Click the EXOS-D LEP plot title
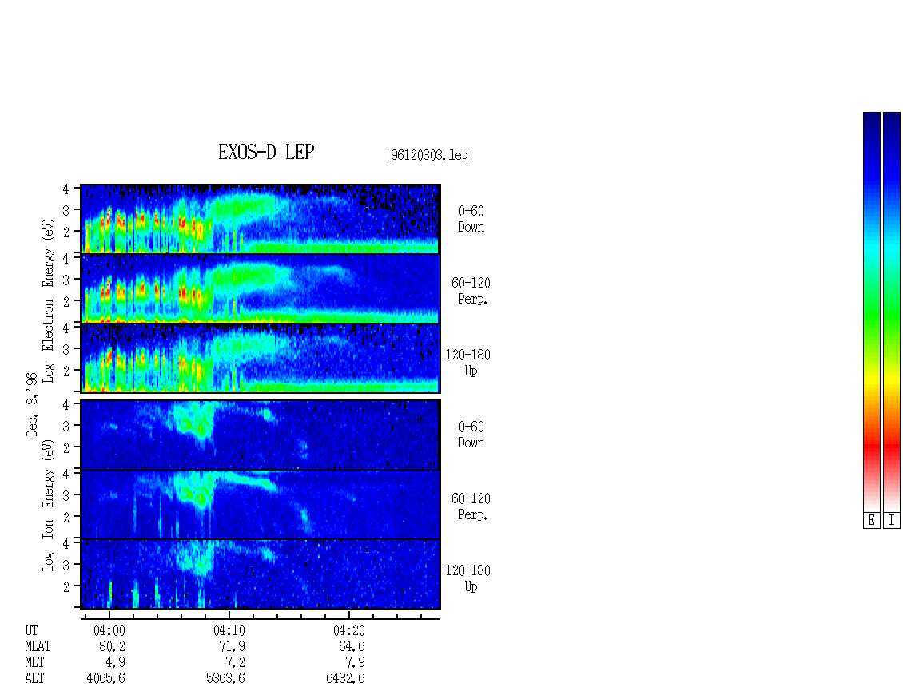The height and width of the screenshot is (699, 903). point(266,152)
